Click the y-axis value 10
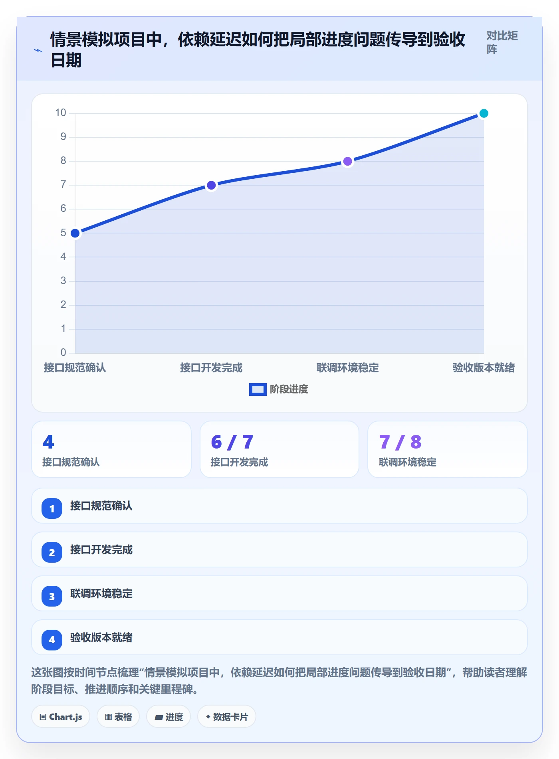 pos(61,113)
